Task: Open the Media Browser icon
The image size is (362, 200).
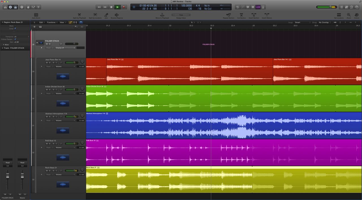Action: (357, 7)
